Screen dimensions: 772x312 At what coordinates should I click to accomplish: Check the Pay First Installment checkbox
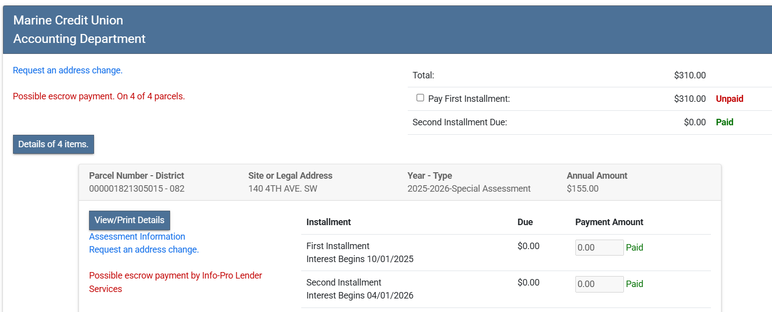click(x=420, y=98)
